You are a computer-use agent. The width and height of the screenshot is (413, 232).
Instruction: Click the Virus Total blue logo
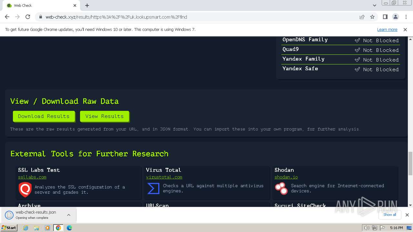[153, 188]
